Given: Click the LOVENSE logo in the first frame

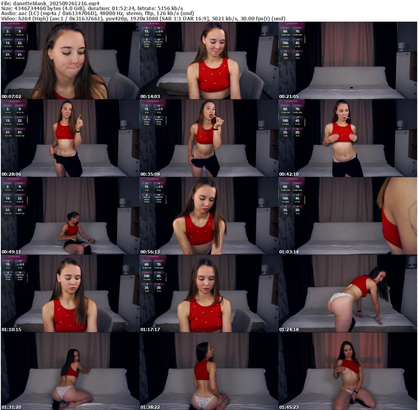Looking at the screenshot, I should [x=15, y=24].
